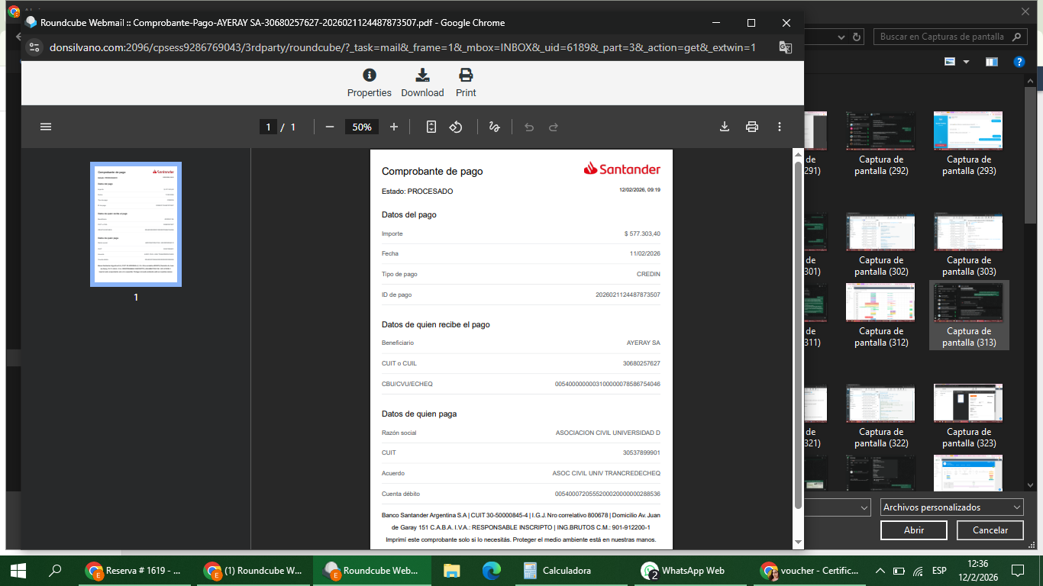Open Roundcube attachment Properties
This screenshot has width=1043, height=586.
[370, 82]
